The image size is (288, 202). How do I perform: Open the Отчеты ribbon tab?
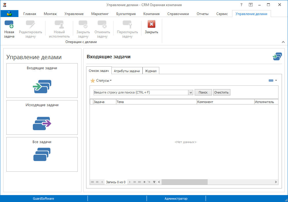pyautogui.click(x=202, y=14)
